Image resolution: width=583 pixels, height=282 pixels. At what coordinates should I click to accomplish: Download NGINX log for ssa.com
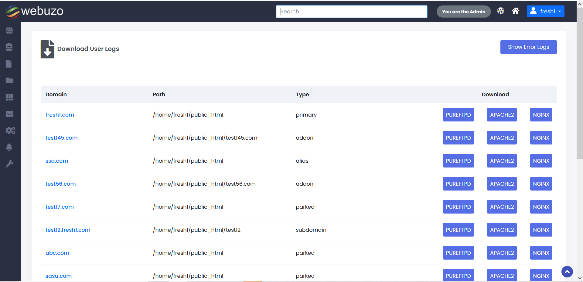[541, 161]
